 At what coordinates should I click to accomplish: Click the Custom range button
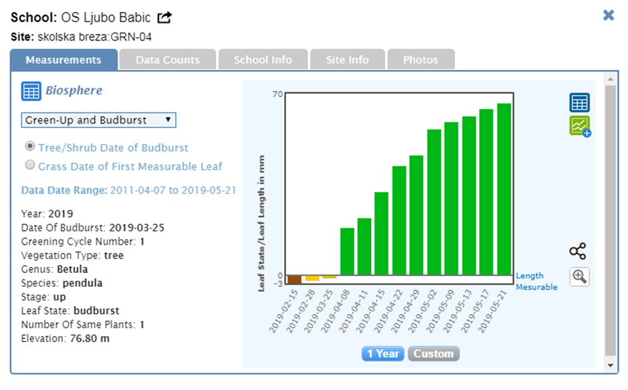pyautogui.click(x=433, y=353)
